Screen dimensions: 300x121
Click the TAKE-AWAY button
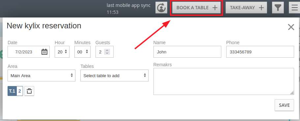coord(246,8)
